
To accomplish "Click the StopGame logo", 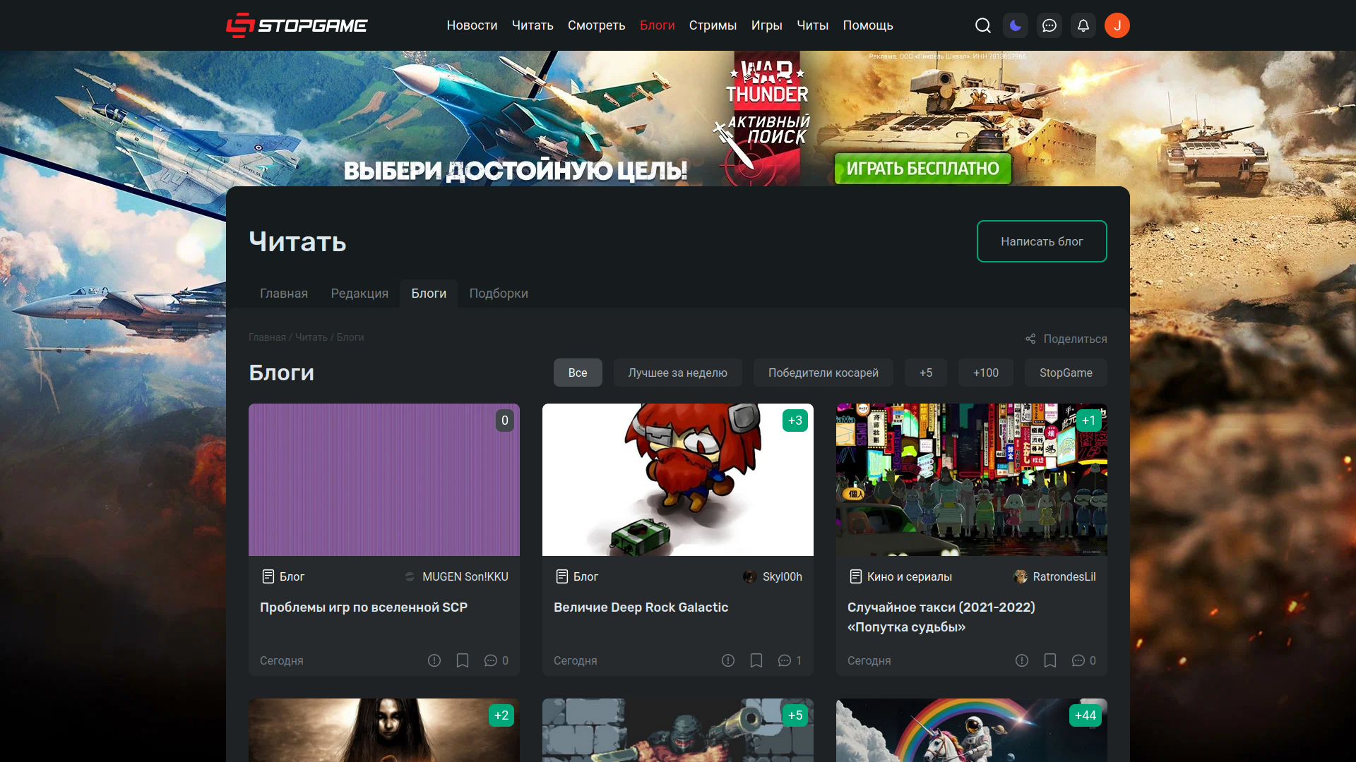I will [297, 25].
